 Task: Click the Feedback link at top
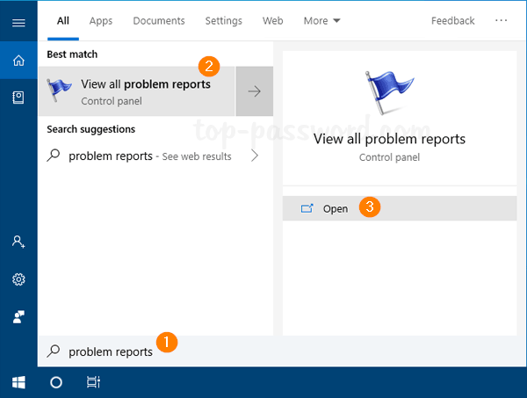tap(452, 20)
